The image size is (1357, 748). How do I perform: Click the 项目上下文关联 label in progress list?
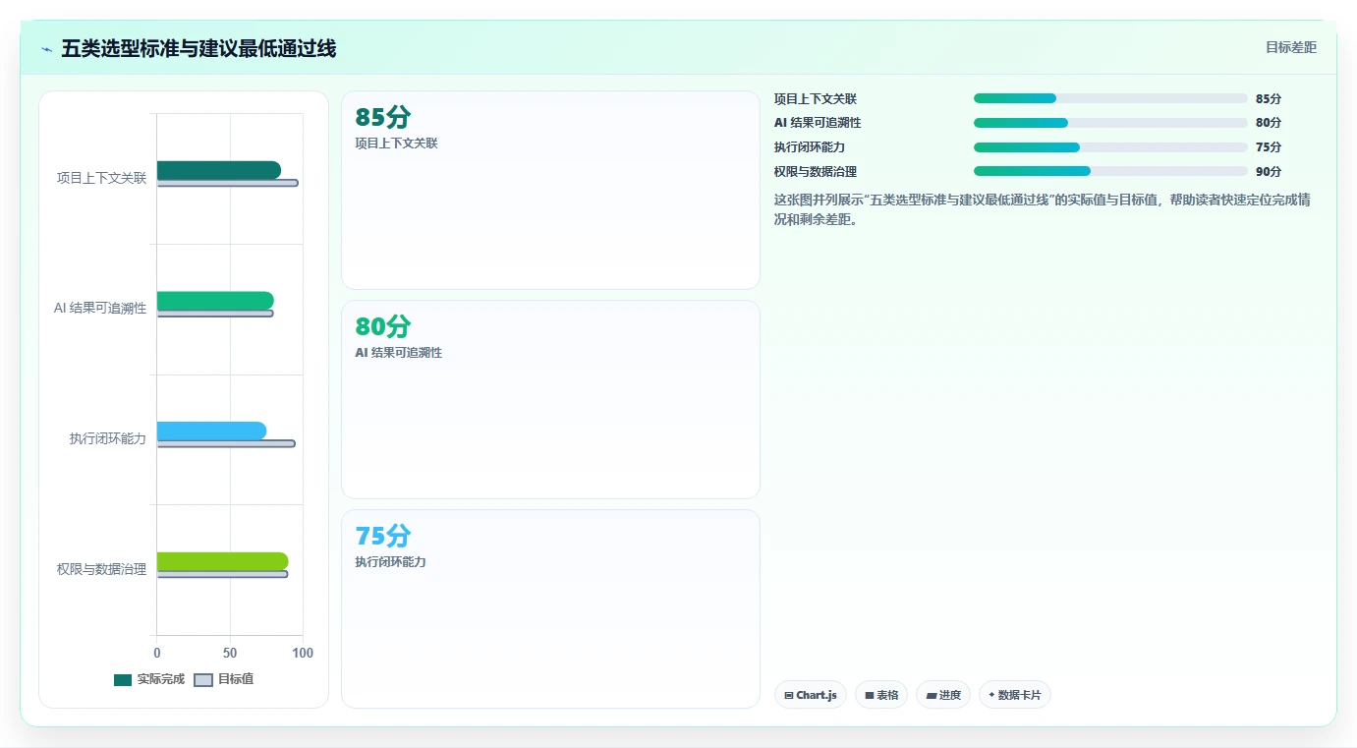tap(816, 98)
